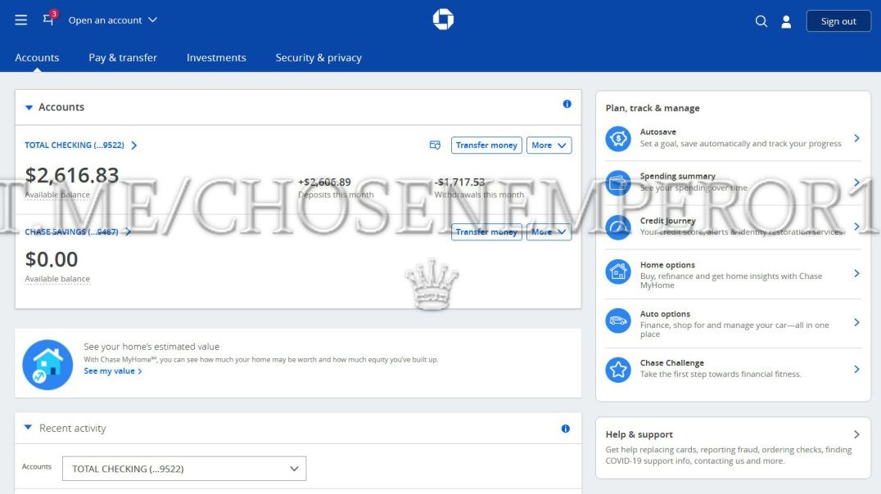Open notifications flag with 3 badge
This screenshot has width=881, height=494.
click(x=49, y=19)
